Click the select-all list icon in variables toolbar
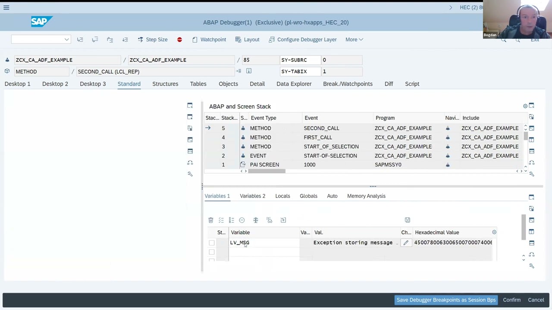Viewport: 552px width, 310px height. (221, 220)
